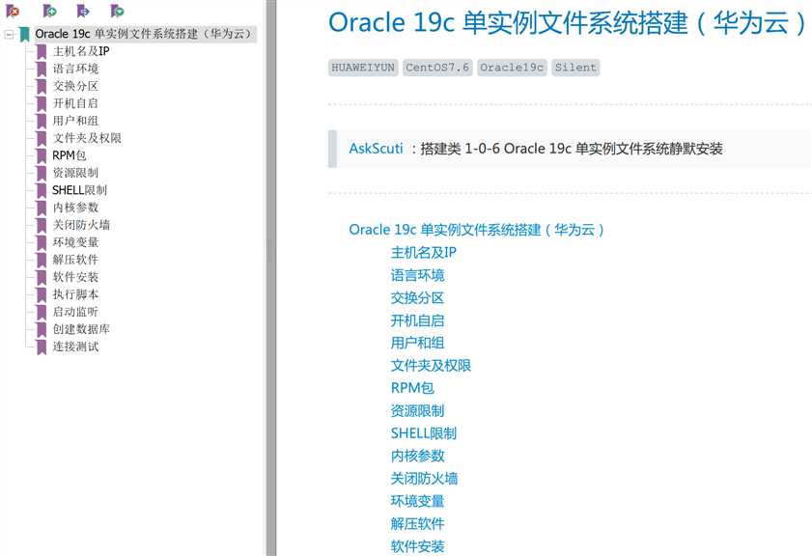
Task: Open the 内核参数 link in the contents list
Action: (x=417, y=456)
